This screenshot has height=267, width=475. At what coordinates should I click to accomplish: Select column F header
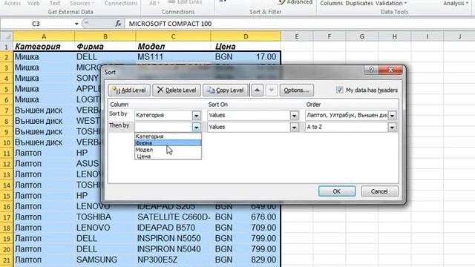[x=330, y=36]
